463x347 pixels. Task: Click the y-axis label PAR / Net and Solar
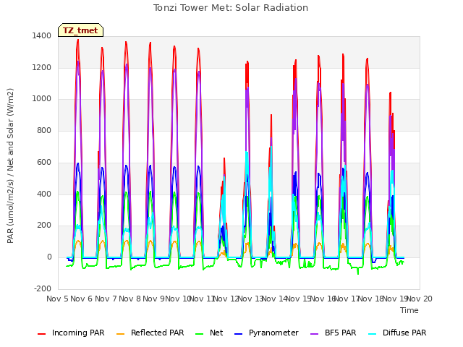(10, 166)
